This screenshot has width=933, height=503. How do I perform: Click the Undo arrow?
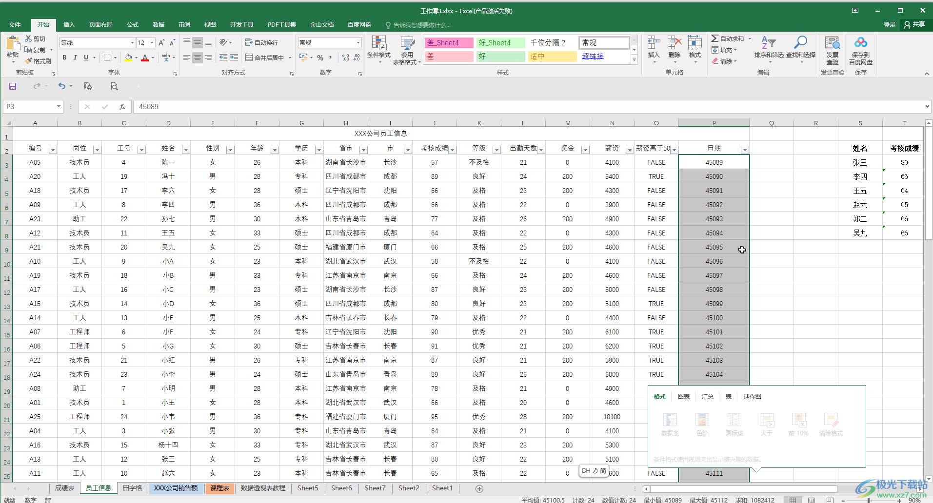[x=62, y=86]
